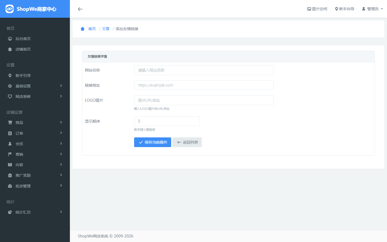Screen dimensions: 387x242
Task: Expand the 订单 menu chevron
Action: (x=61, y=133)
